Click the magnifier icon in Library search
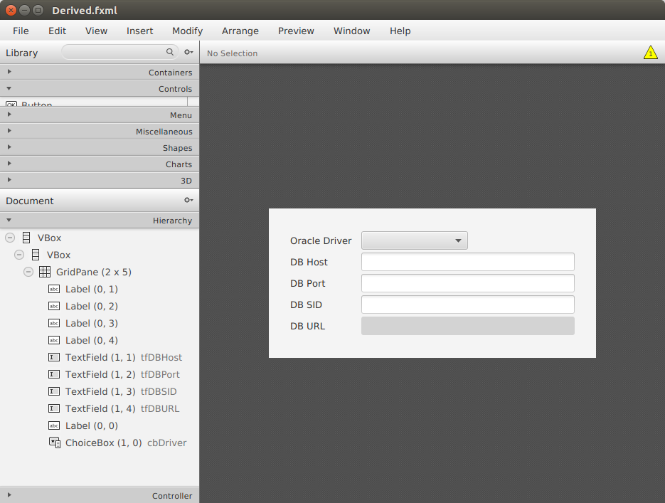Image resolution: width=665 pixels, height=503 pixels. (x=170, y=52)
